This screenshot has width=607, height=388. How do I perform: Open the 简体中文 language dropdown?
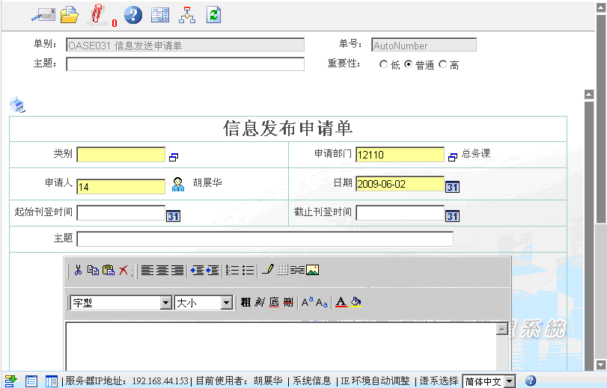tap(509, 381)
